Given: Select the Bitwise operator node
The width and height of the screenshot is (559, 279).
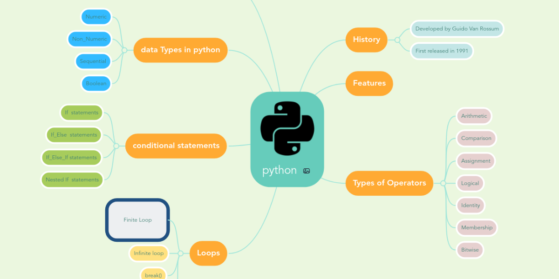Looking at the screenshot, I should tap(470, 250).
